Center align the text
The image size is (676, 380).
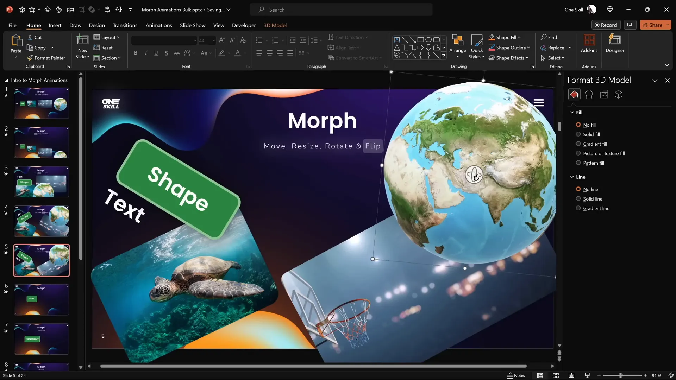(x=269, y=53)
